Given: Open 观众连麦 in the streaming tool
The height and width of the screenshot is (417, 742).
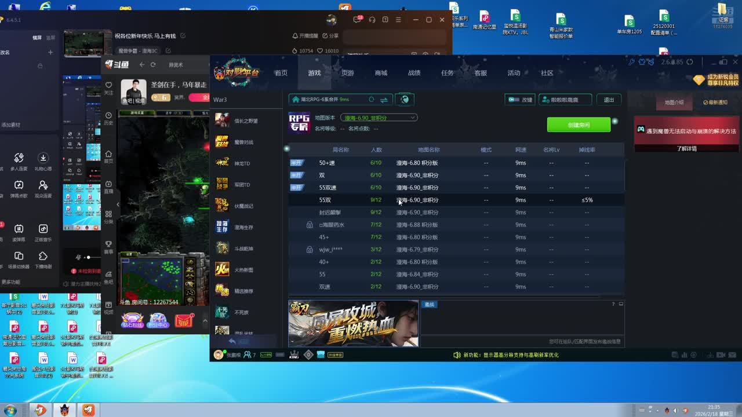Looking at the screenshot, I should click(43, 189).
